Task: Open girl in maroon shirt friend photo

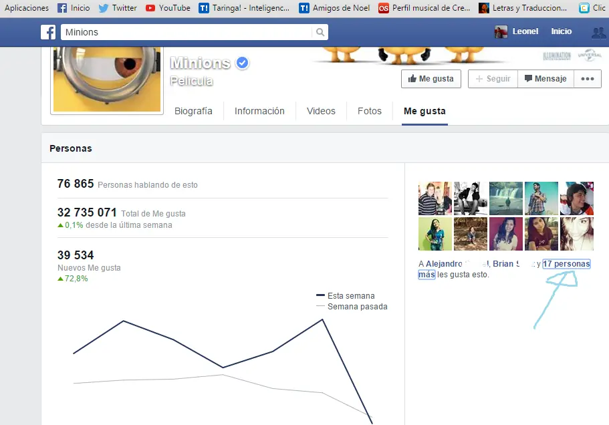Action: click(x=541, y=234)
